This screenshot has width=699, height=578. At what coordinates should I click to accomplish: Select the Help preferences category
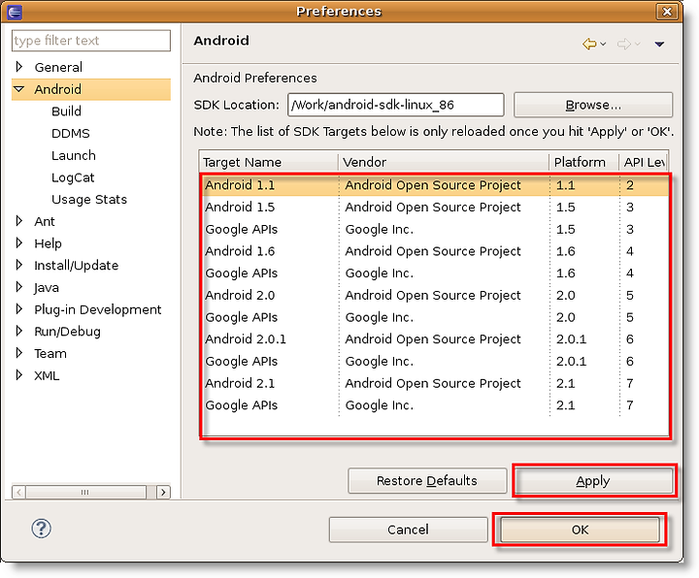pyautogui.click(x=48, y=243)
